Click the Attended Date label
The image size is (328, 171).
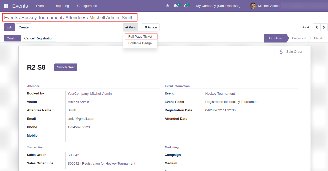point(176,119)
